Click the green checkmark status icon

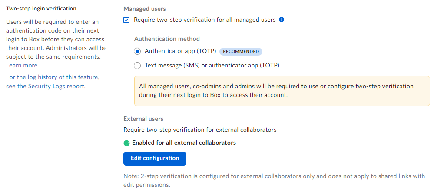126,143
